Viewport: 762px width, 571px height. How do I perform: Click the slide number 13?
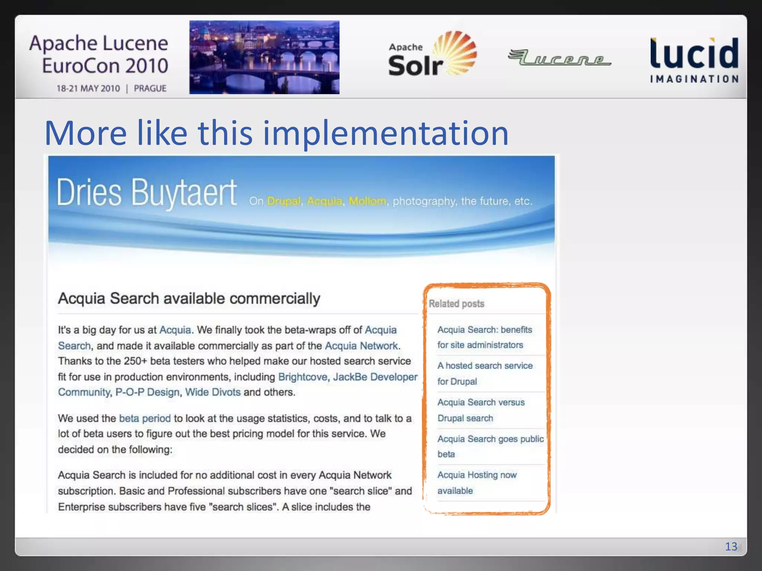(x=731, y=546)
